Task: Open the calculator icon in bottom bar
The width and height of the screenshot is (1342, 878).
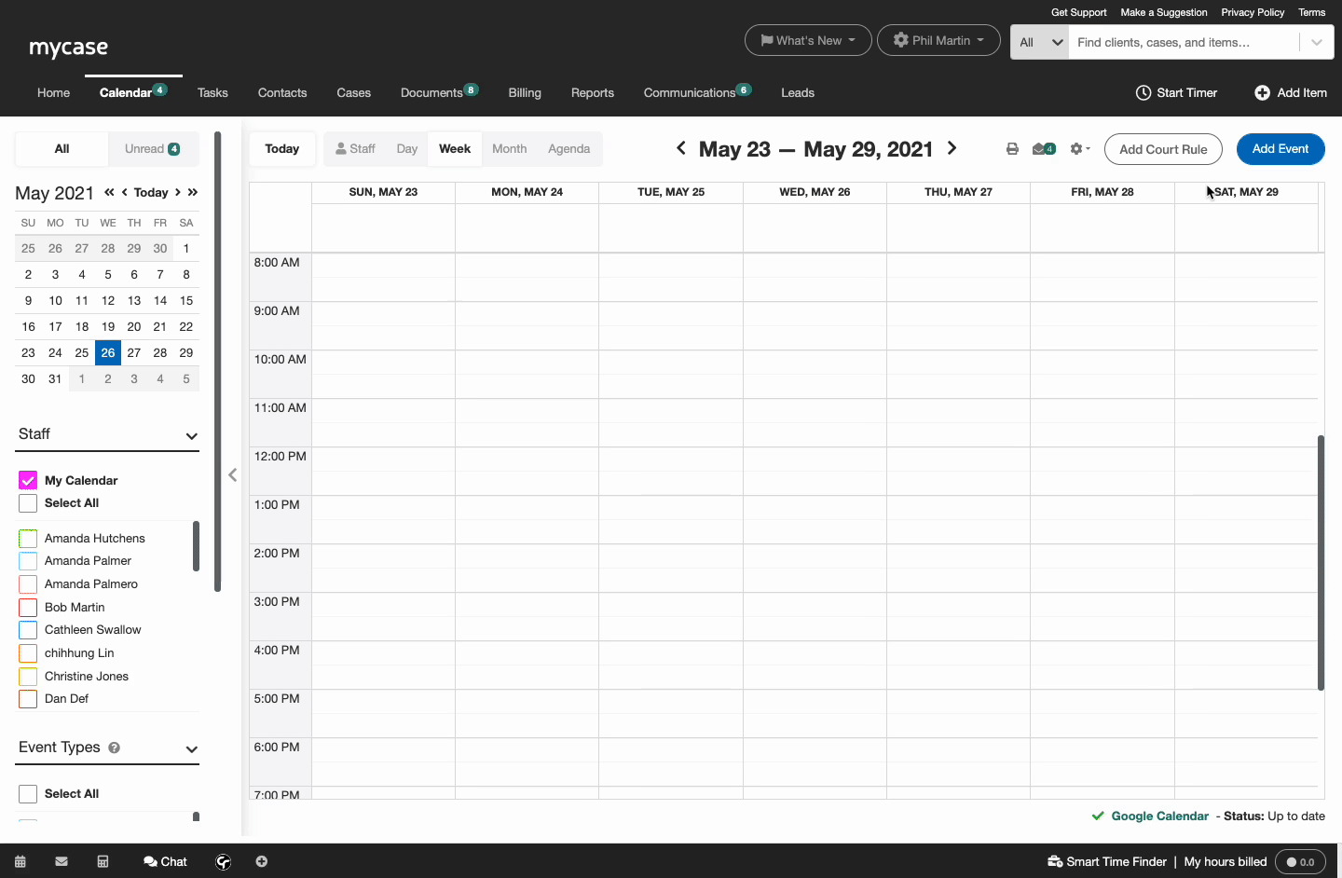Action: [103, 862]
